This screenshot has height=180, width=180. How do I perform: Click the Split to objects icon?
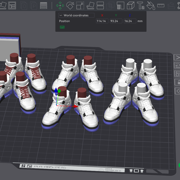pyautogui.click(x=24, y=5)
